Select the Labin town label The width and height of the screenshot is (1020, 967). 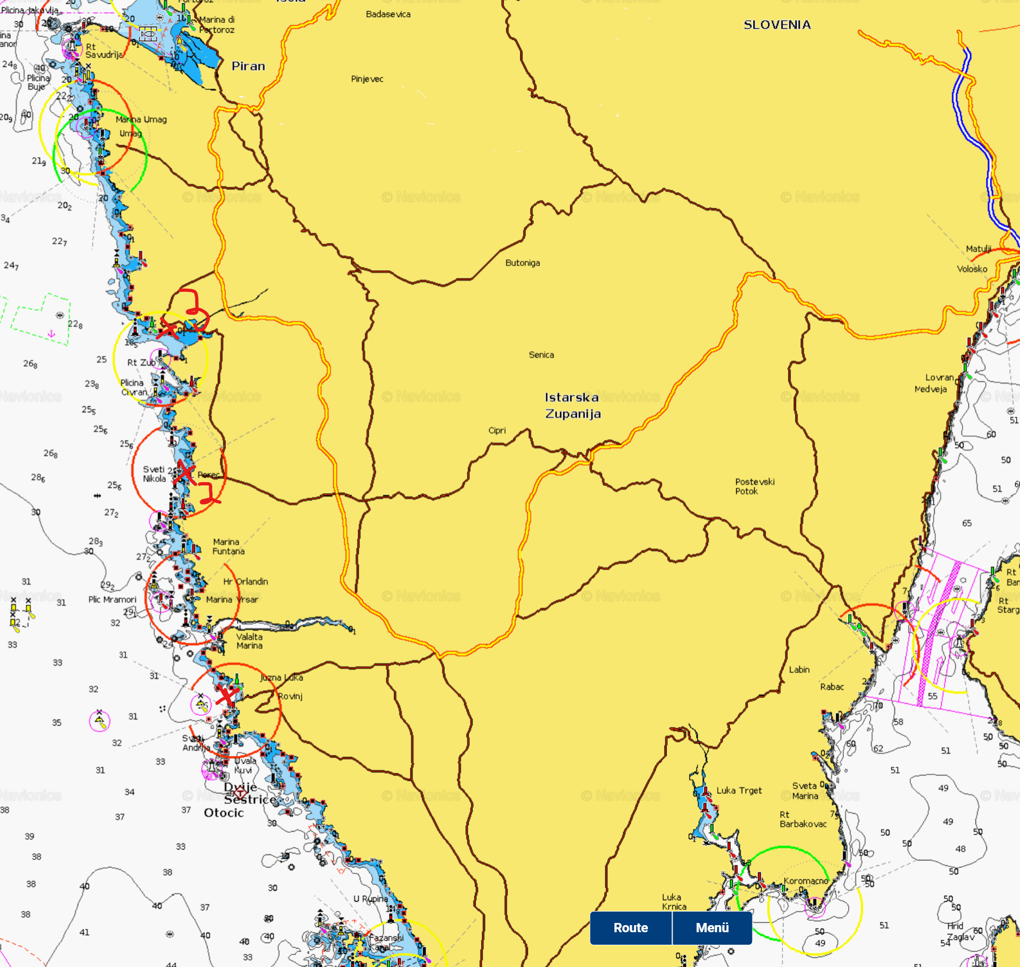click(x=799, y=670)
